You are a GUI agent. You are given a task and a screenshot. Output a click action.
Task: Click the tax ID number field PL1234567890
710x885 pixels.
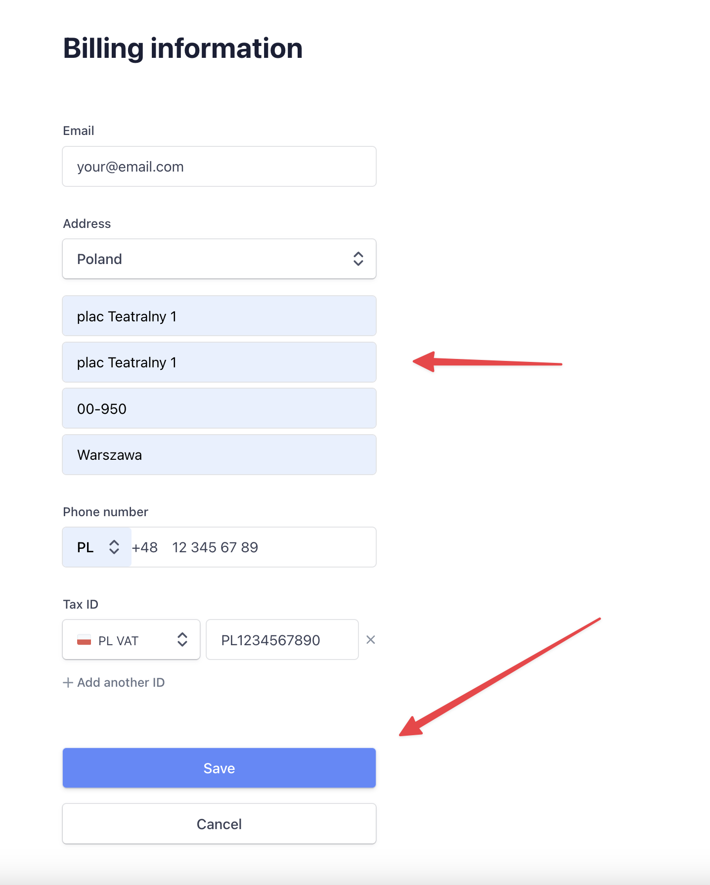pyautogui.click(x=282, y=640)
